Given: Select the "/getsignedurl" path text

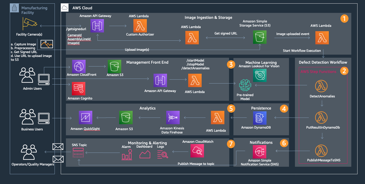Looking at the screenshot, I should tap(76, 29).
